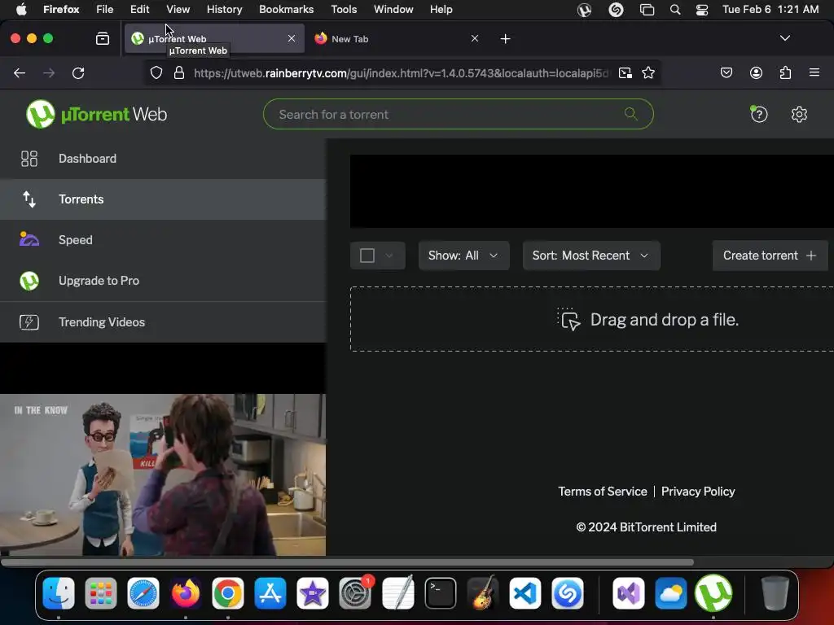
Task: Open the Speed sidebar item
Action: [163, 240]
